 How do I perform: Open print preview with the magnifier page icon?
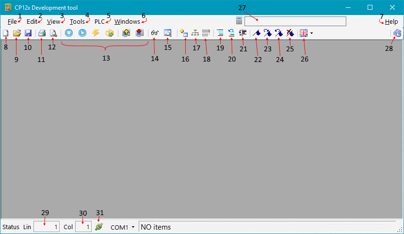tap(53, 33)
